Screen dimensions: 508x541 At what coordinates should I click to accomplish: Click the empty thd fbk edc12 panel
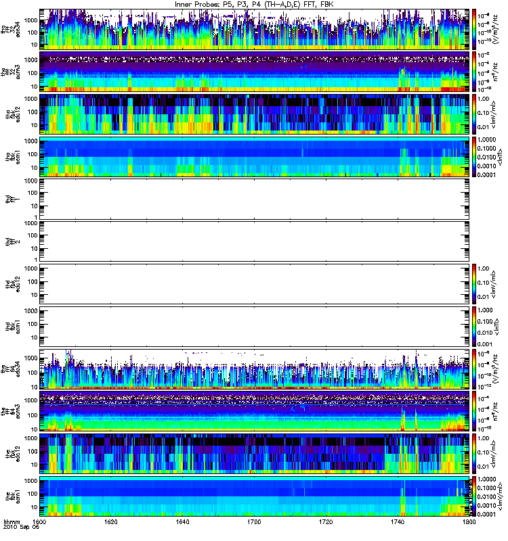(255, 284)
